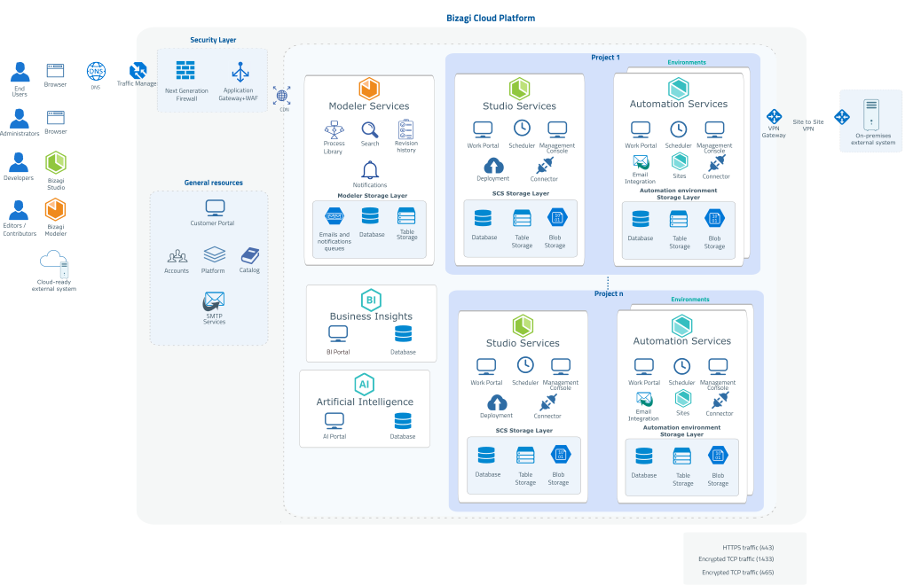Click the Notifications bell icon

click(370, 170)
